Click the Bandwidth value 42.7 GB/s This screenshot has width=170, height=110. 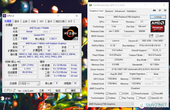tap(154, 64)
